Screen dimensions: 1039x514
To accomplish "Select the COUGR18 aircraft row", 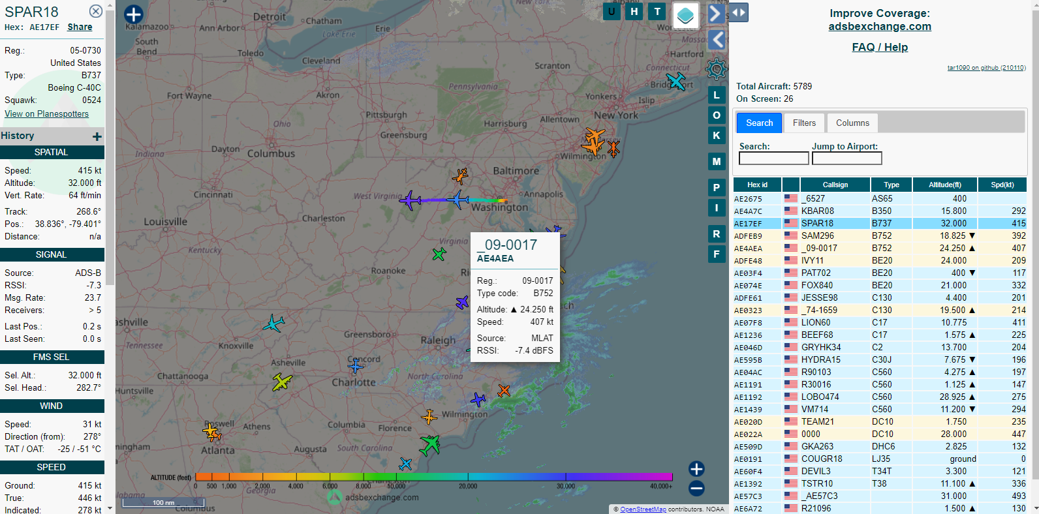I will pyautogui.click(x=880, y=459).
